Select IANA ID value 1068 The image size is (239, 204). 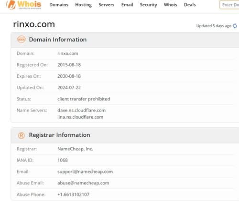[63, 160]
